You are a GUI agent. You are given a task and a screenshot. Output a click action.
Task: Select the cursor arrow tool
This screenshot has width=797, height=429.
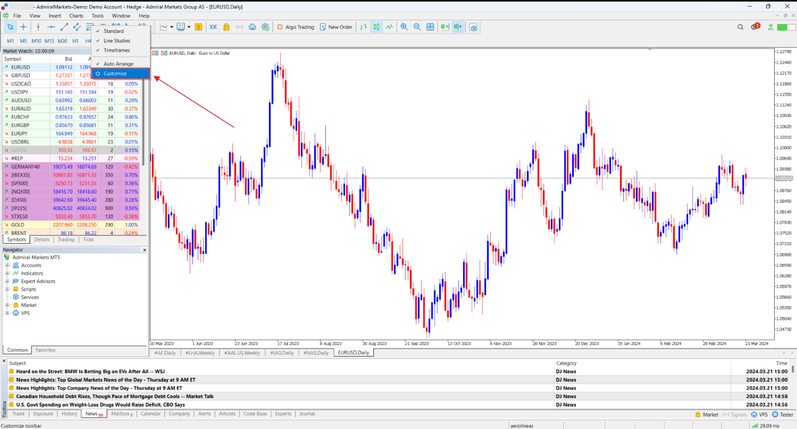click(x=10, y=27)
